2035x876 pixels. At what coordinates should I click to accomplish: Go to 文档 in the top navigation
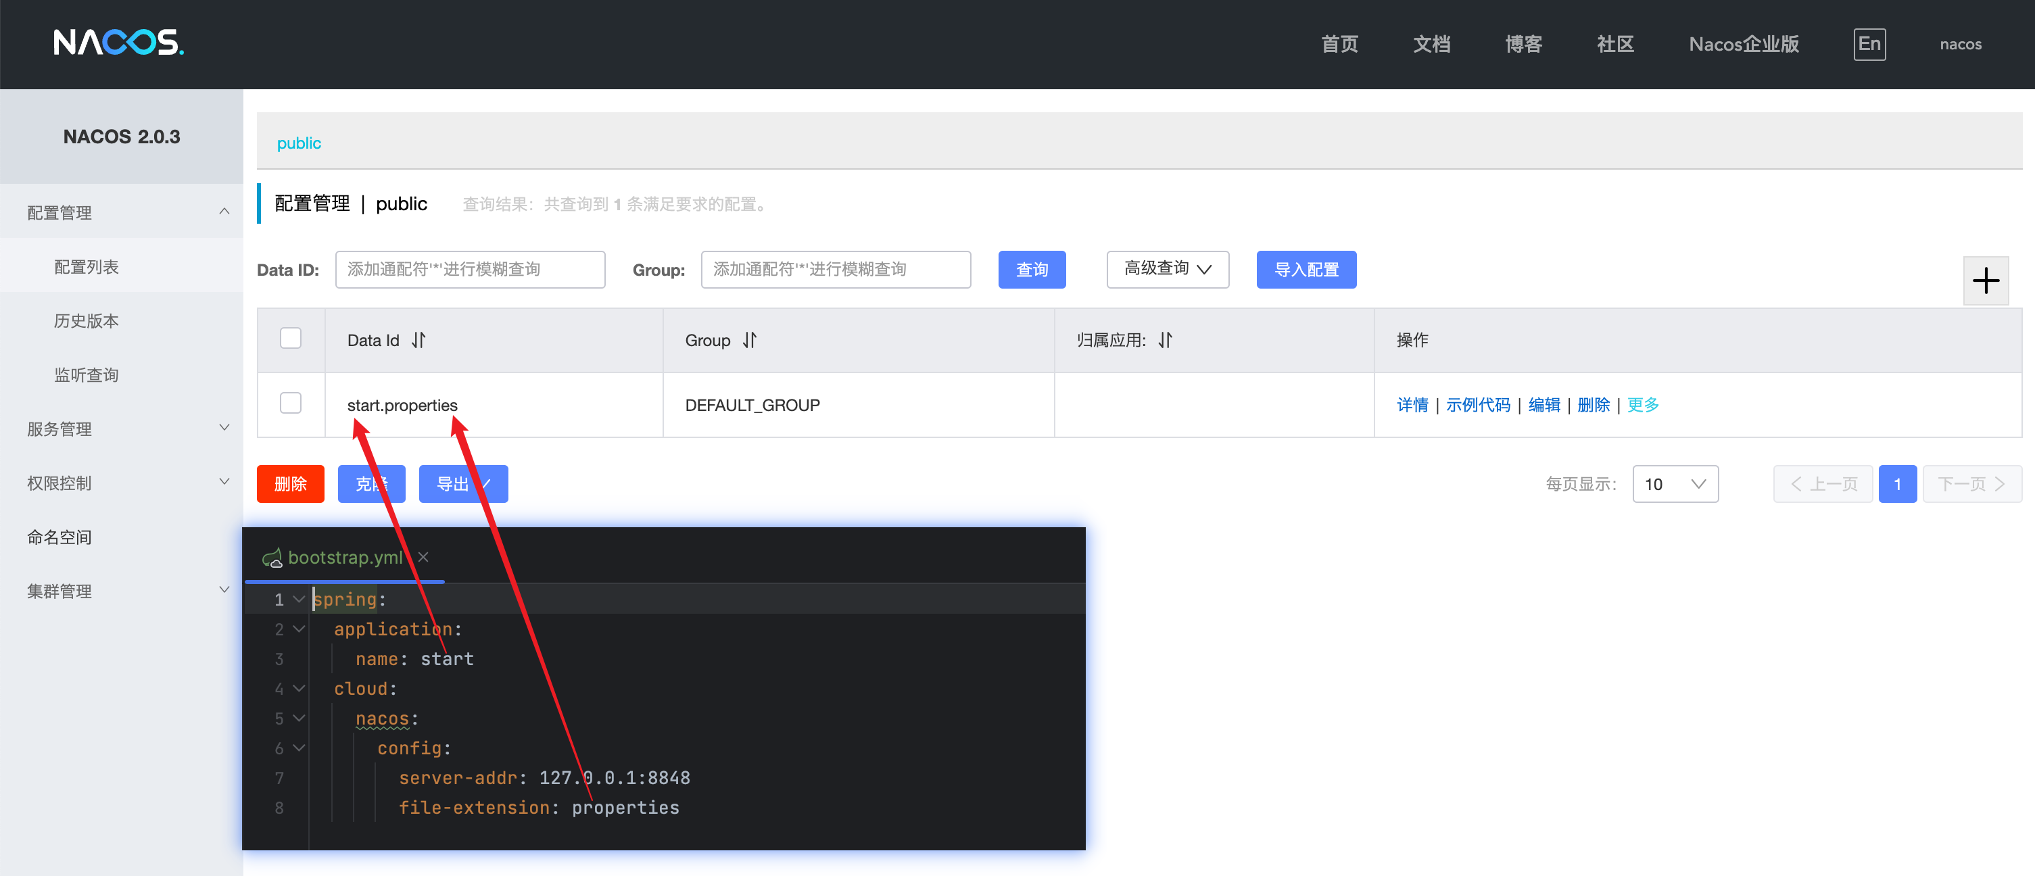[1431, 44]
